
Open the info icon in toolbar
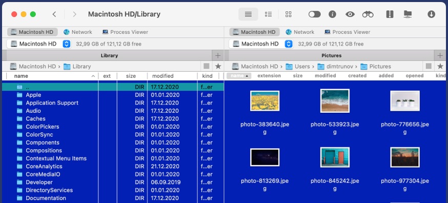pyautogui.click(x=332, y=14)
